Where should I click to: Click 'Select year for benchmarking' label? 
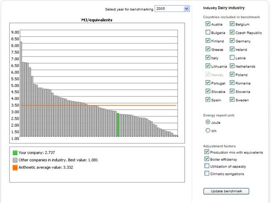coord(129,9)
